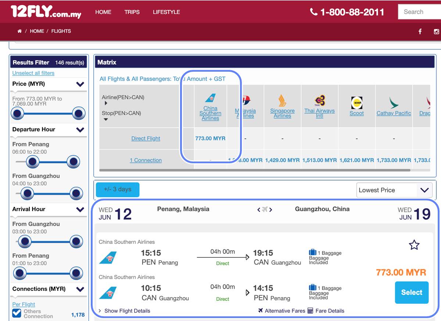Click the airplane icon between Penang and Guangzhou

coord(265,210)
